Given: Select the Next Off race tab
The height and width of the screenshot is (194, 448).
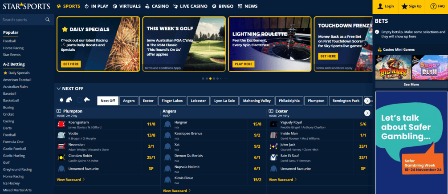Looking at the screenshot, I should 108,101.
